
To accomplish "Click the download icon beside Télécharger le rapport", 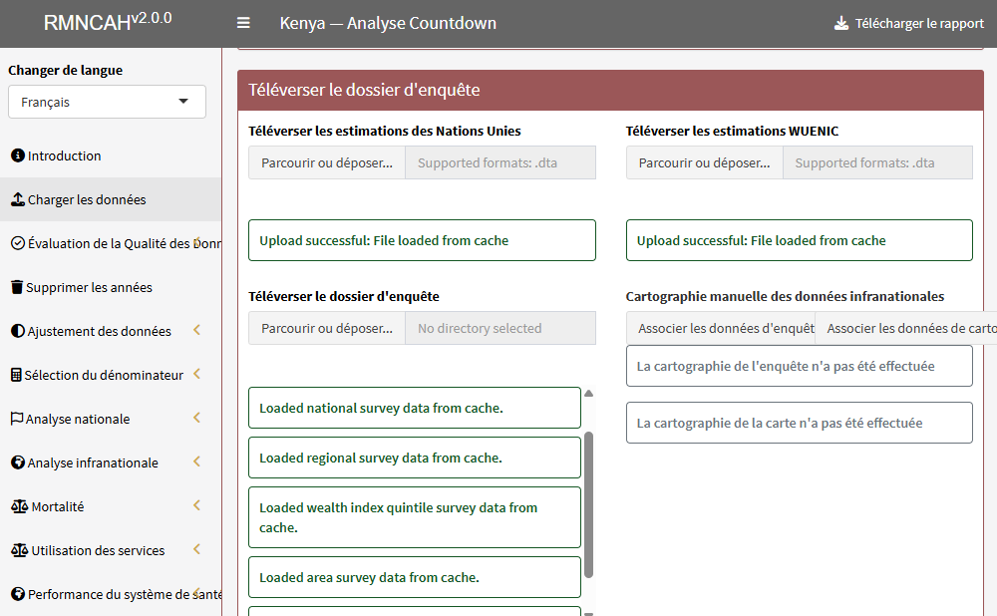I will click(841, 24).
